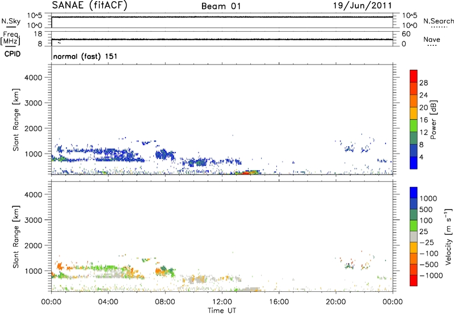Pick the light green 12–16 dB power swatch
This screenshot has height=314, width=454.
[414, 125]
